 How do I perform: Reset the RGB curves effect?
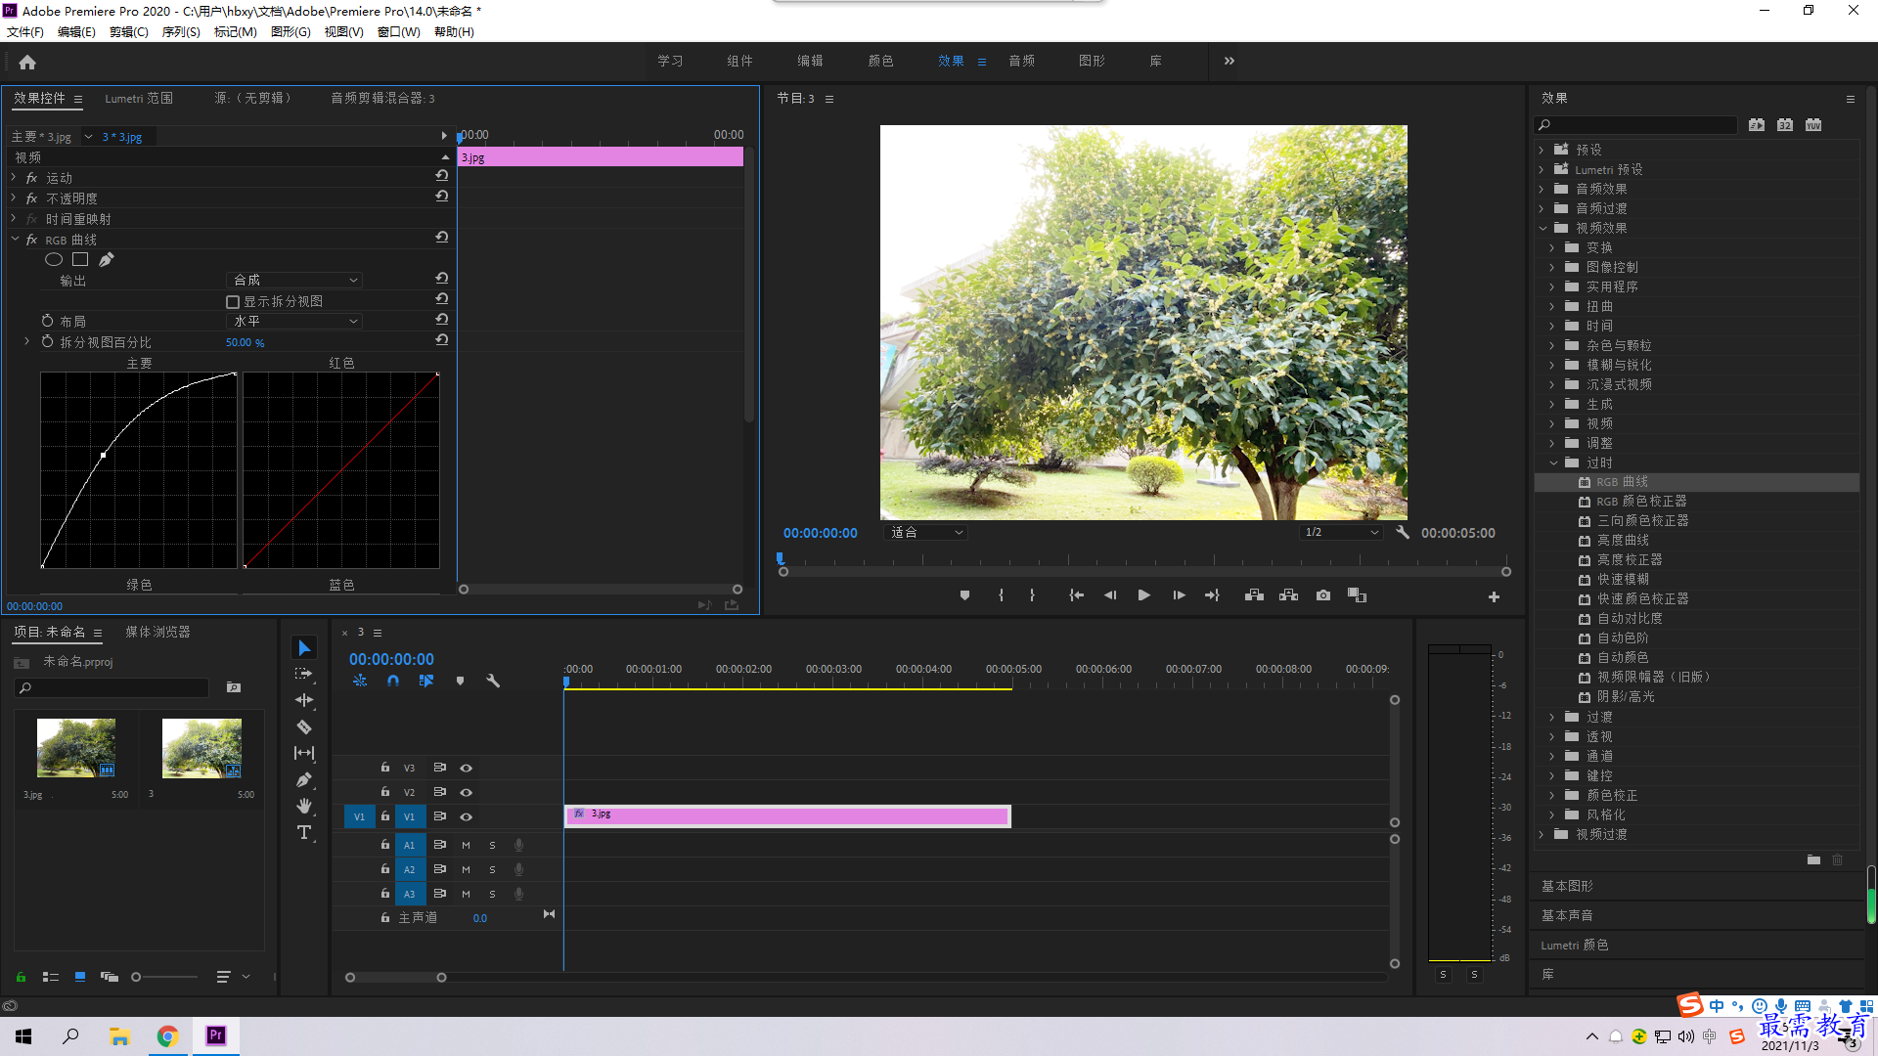click(x=442, y=238)
